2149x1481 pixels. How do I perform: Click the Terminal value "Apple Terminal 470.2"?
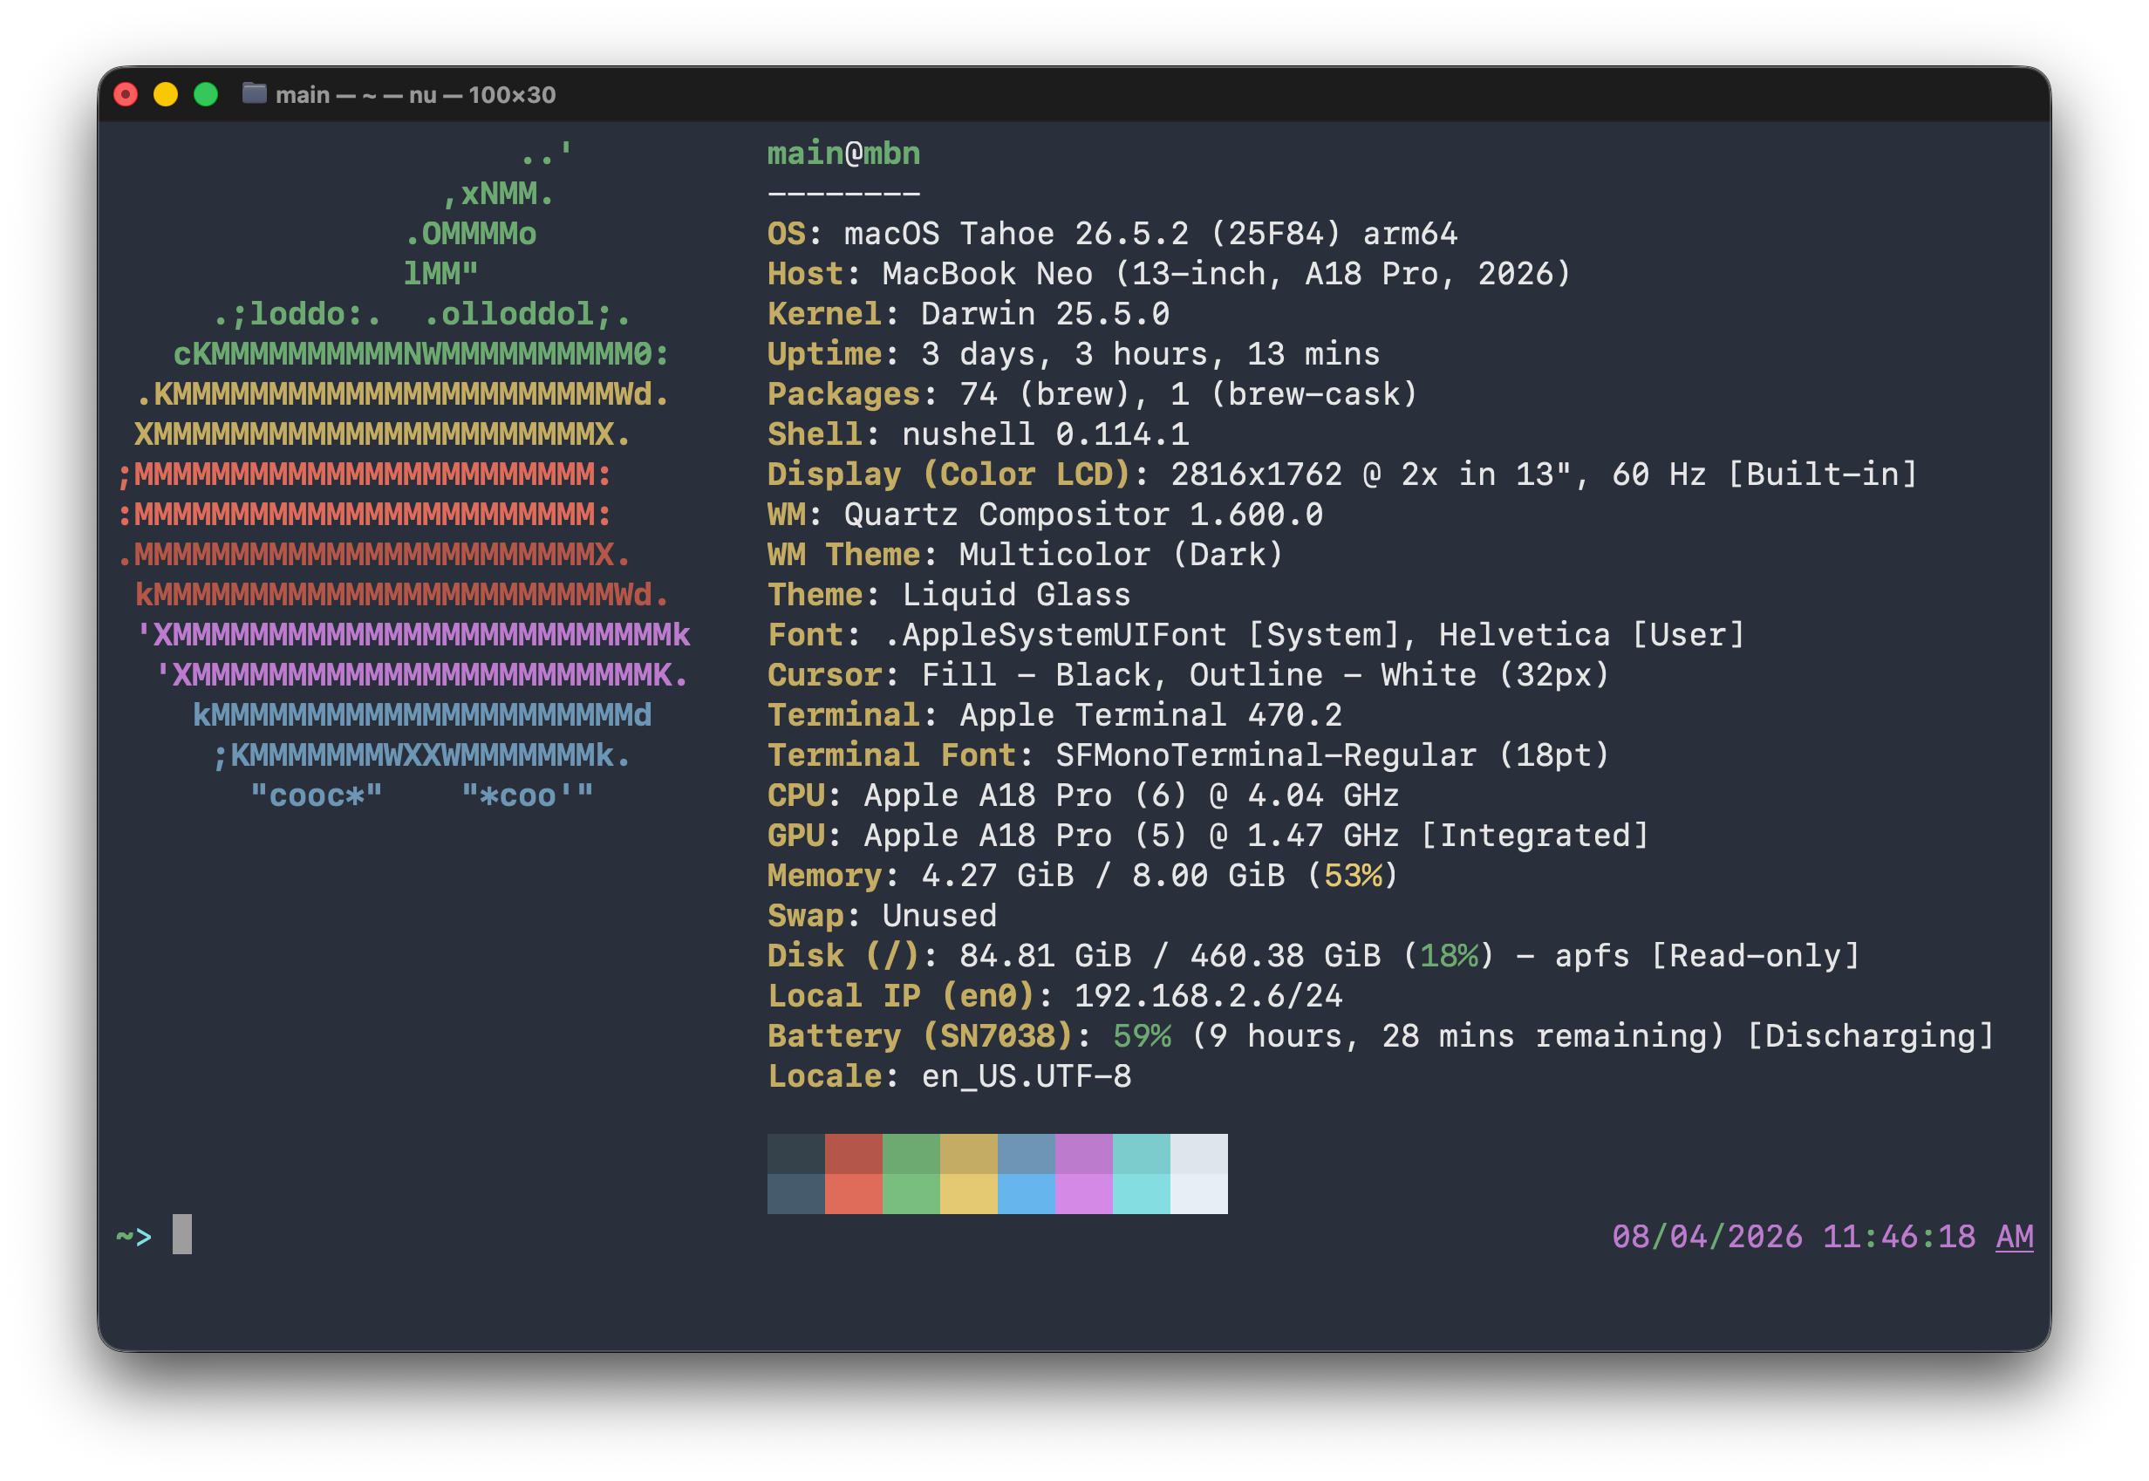point(1150,714)
